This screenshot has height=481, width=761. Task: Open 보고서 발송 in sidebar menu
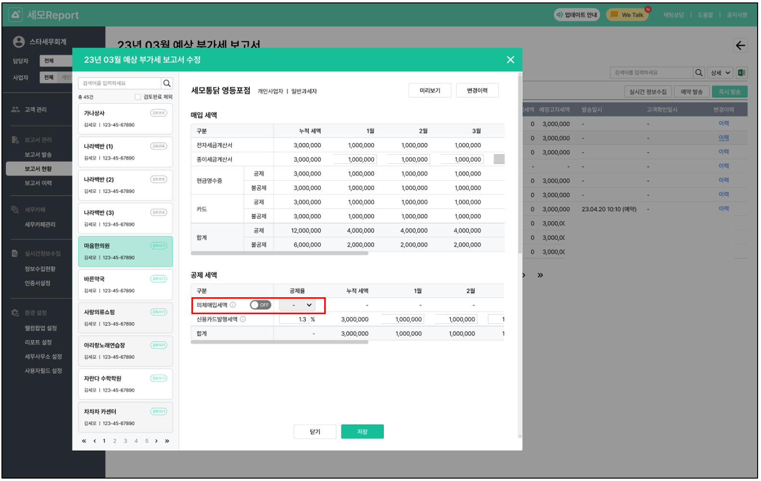pyautogui.click(x=38, y=154)
